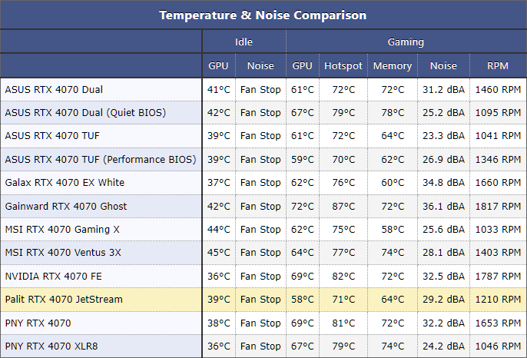Select the ASUS RTX 4070 Dual row name
This screenshot has width=527, height=358.
pos(54,89)
